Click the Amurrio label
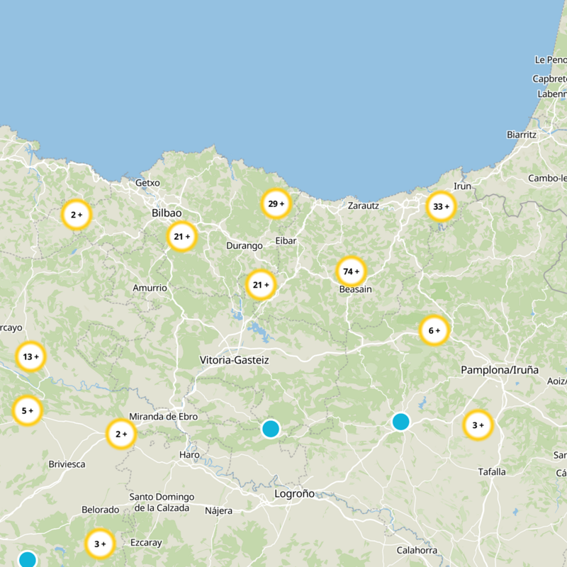 (150, 288)
